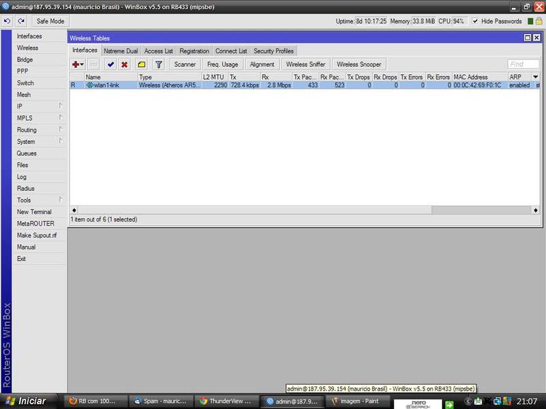
Task: Click the yellow Comment icon
Action: point(141,64)
